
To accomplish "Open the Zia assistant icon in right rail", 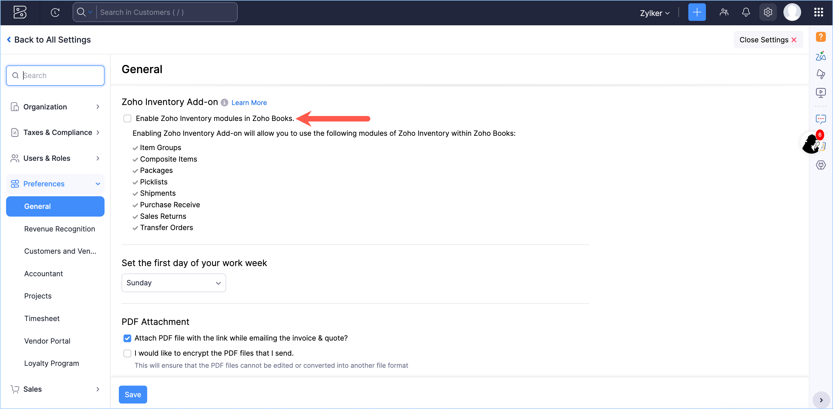I will point(821,56).
